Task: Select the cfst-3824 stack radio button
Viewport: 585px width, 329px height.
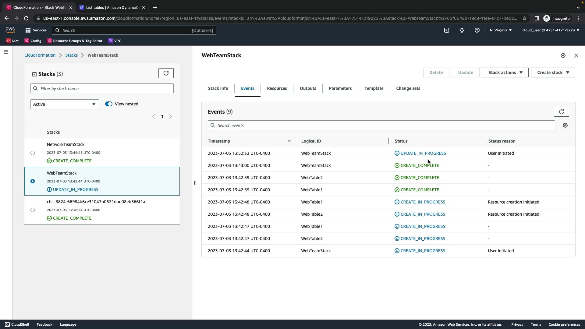Action: (33, 210)
